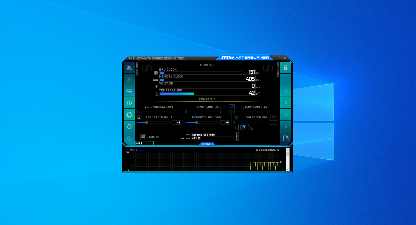This screenshot has width=416, height=225.
Task: Click the right monitor page arrow
Action: tap(268, 68)
